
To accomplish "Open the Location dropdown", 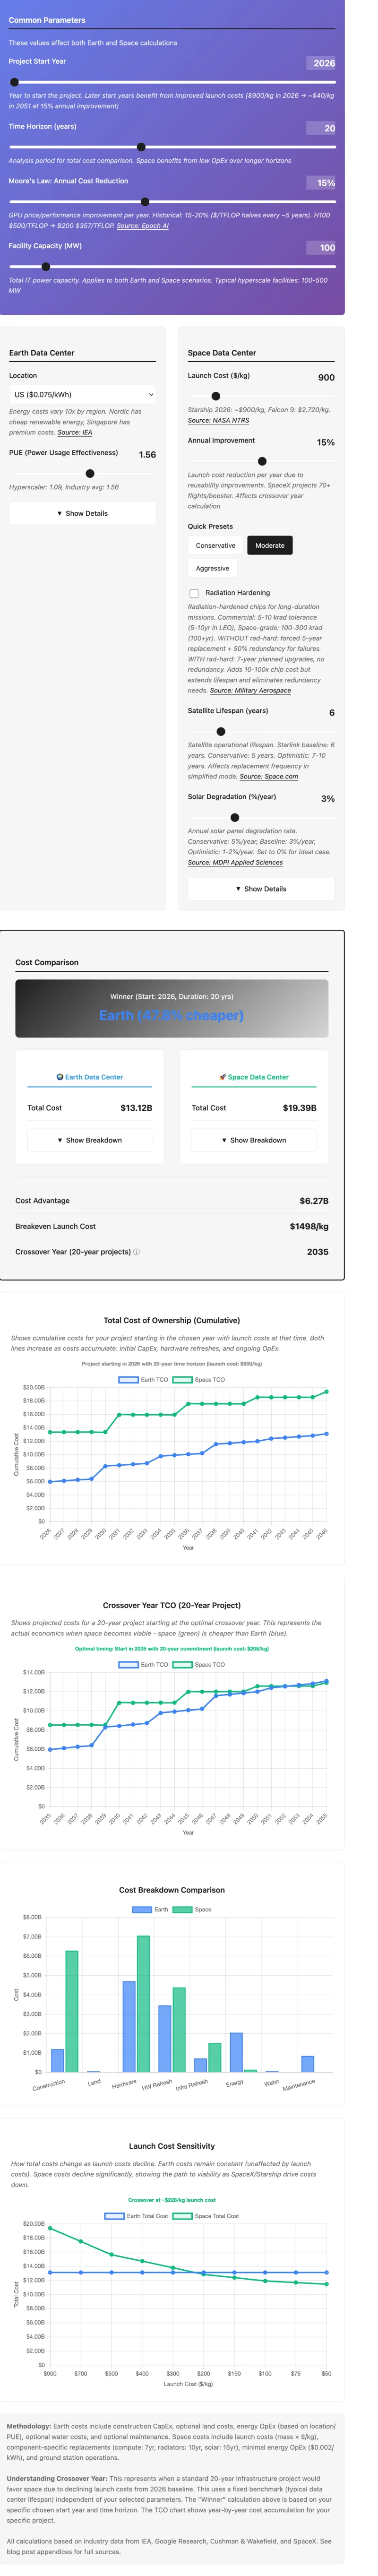I will 82,395.
